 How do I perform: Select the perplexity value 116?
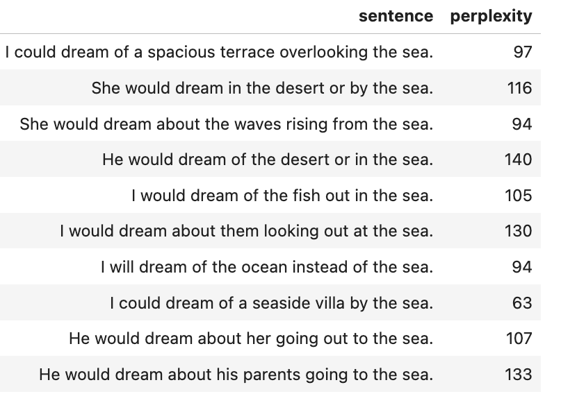coord(519,88)
